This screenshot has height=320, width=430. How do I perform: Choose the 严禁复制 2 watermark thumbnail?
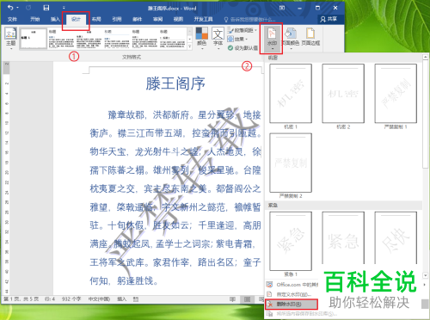[291, 163]
